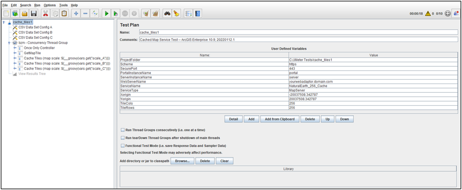The image size is (462, 190).
Task: Search the tree using the binoculars icon
Action: [168, 13]
